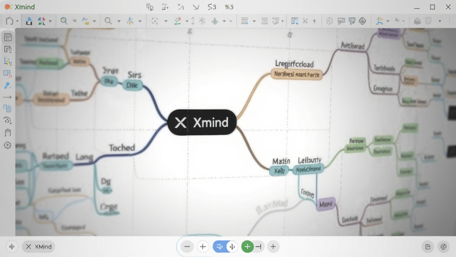Viewport: 456px width, 257px height.
Task: Click the dashed lasso selection icon
Action: click(x=155, y=21)
